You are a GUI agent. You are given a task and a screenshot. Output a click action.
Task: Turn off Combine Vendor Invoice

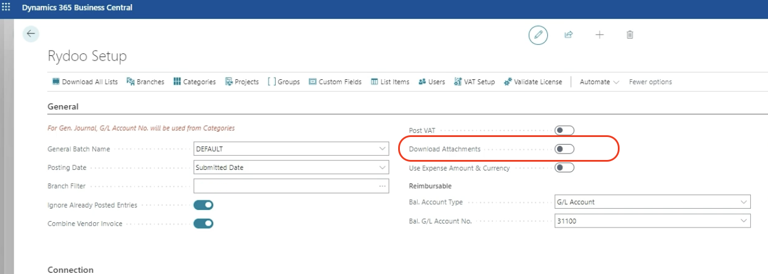point(203,223)
